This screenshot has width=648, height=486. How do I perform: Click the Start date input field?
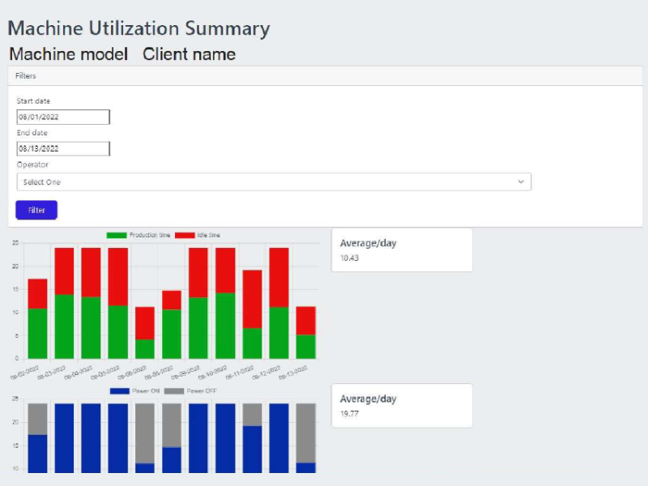pos(62,117)
